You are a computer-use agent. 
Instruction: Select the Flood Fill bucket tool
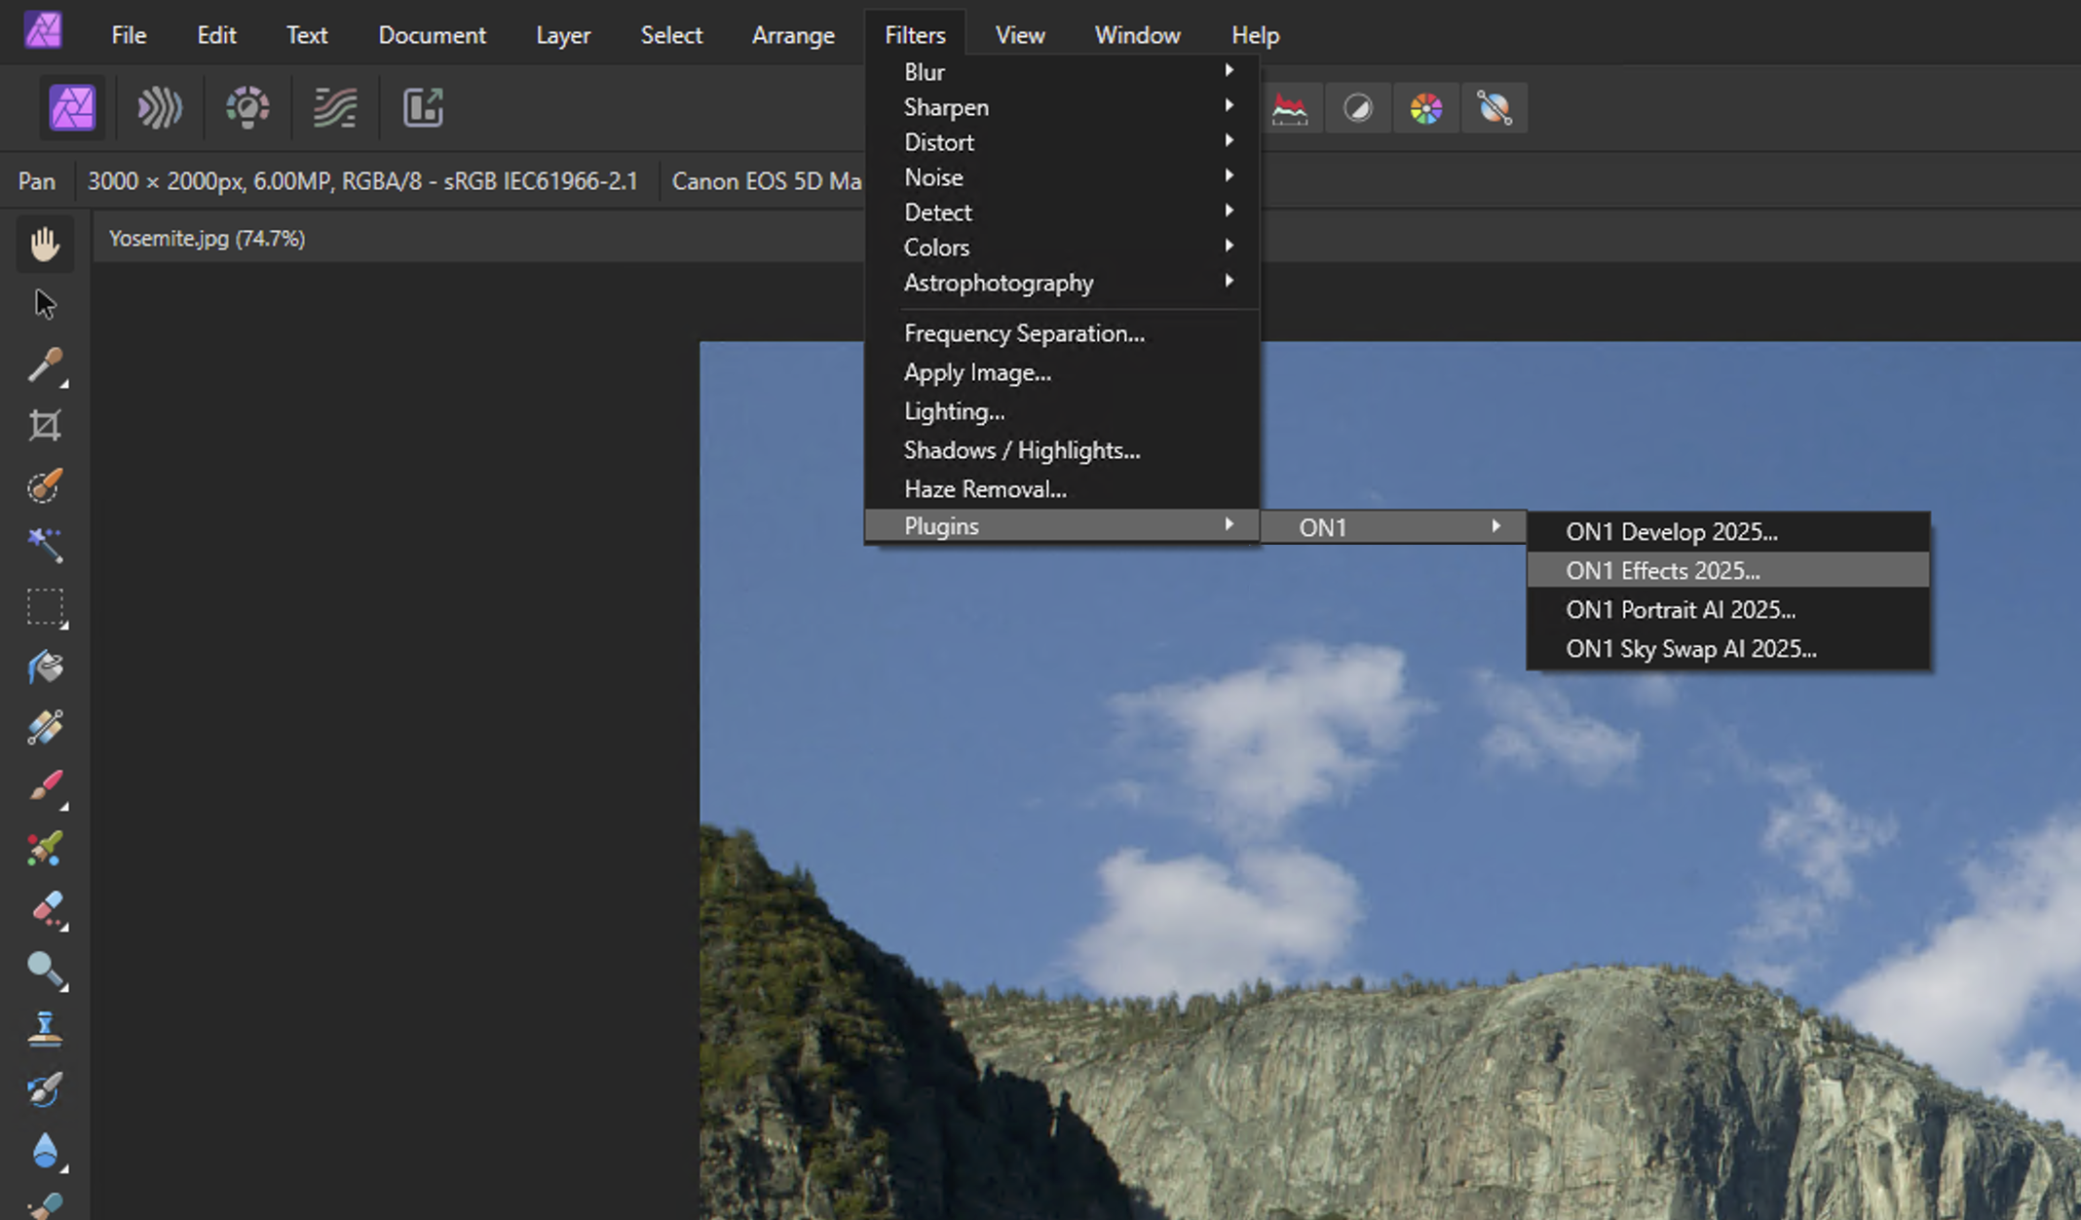(45, 667)
